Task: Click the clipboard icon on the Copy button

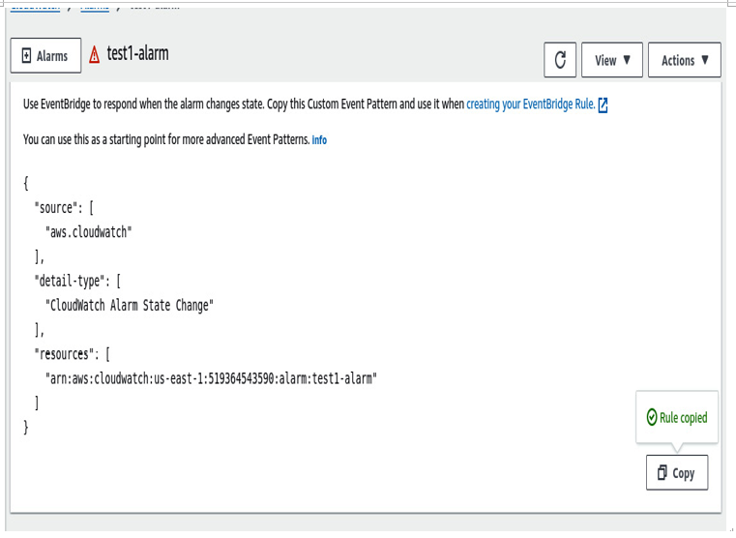Action: 662,472
